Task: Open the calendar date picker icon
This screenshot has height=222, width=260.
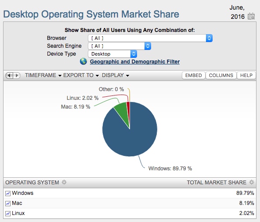Action: tap(251, 16)
